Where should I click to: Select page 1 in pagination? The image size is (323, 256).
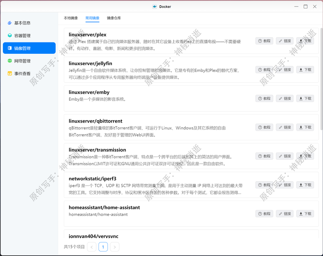click(x=103, y=247)
